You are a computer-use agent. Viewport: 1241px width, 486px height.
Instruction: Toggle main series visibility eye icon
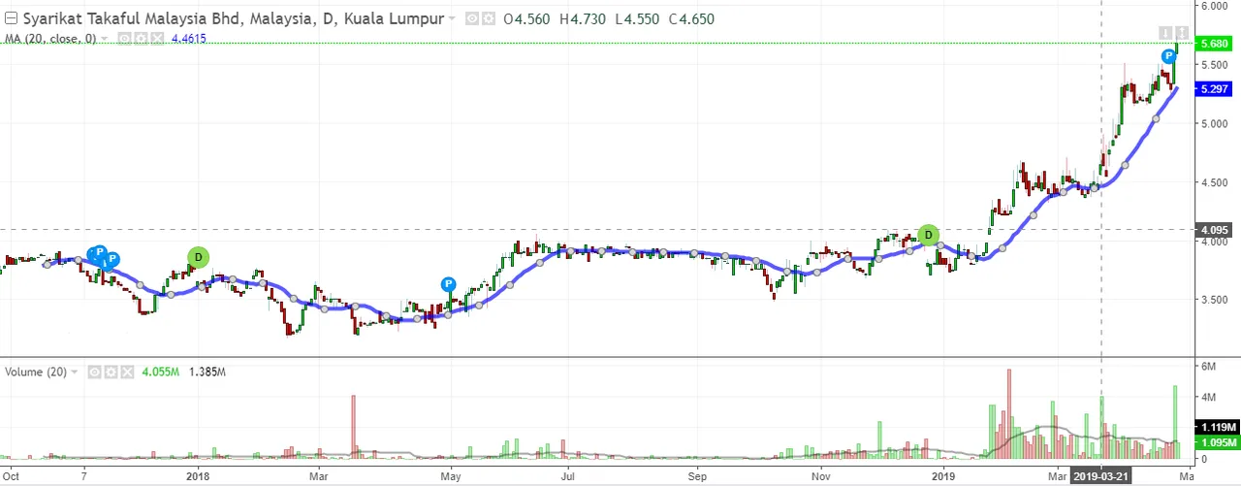(472, 18)
